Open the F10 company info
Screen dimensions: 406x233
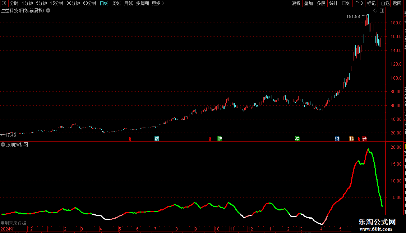click(x=359, y=3)
